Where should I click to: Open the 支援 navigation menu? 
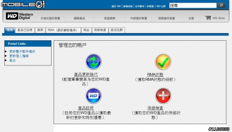(191, 18)
